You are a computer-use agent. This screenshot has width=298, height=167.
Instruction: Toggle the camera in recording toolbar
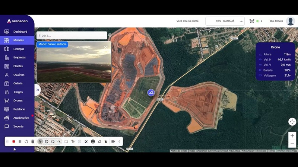tap(113, 142)
